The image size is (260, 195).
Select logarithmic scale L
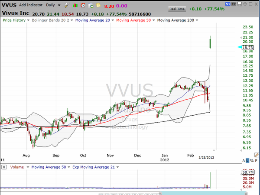click(247, 160)
